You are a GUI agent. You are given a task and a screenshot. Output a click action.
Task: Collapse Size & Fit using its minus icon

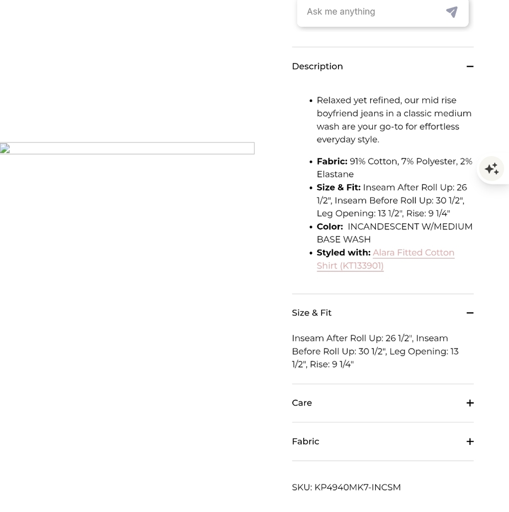(x=470, y=313)
